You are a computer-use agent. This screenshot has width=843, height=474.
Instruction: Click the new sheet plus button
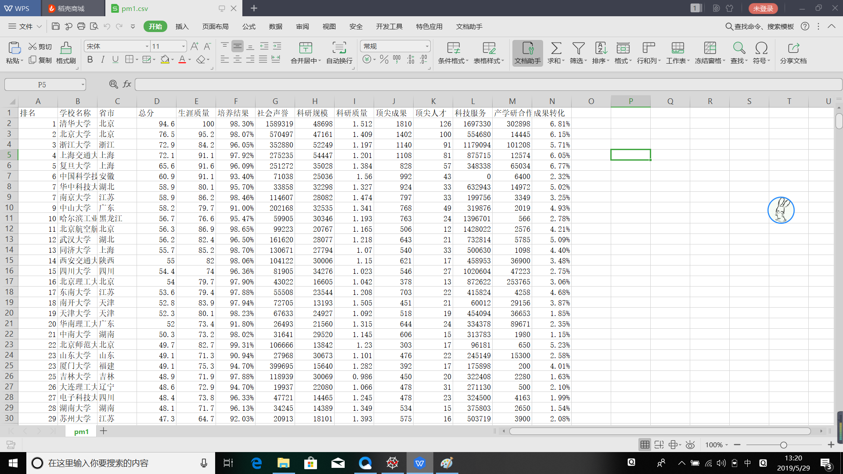pyautogui.click(x=104, y=431)
